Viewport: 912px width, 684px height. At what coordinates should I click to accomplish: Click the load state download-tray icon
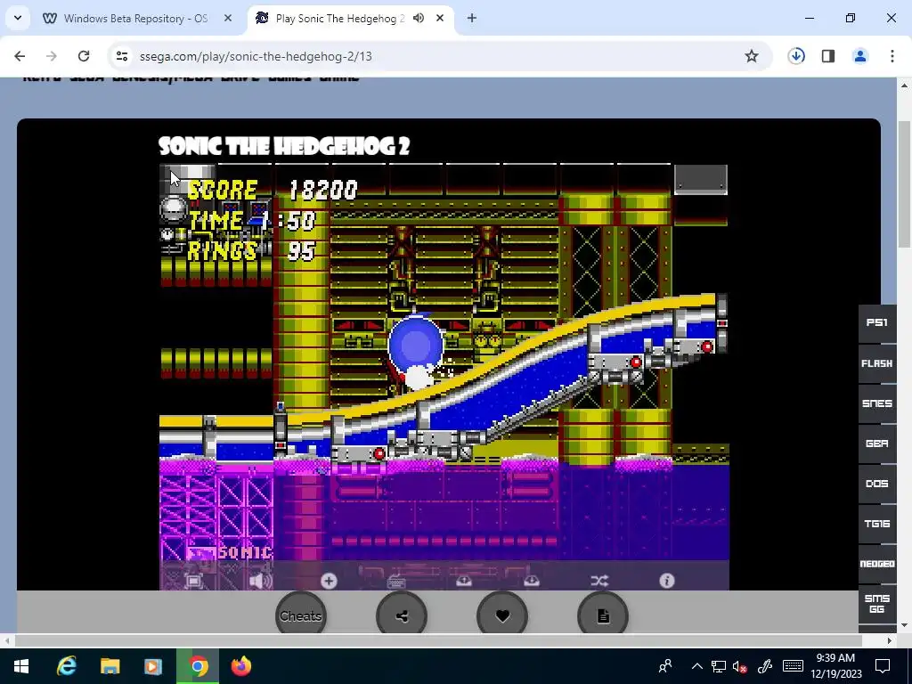point(532,581)
